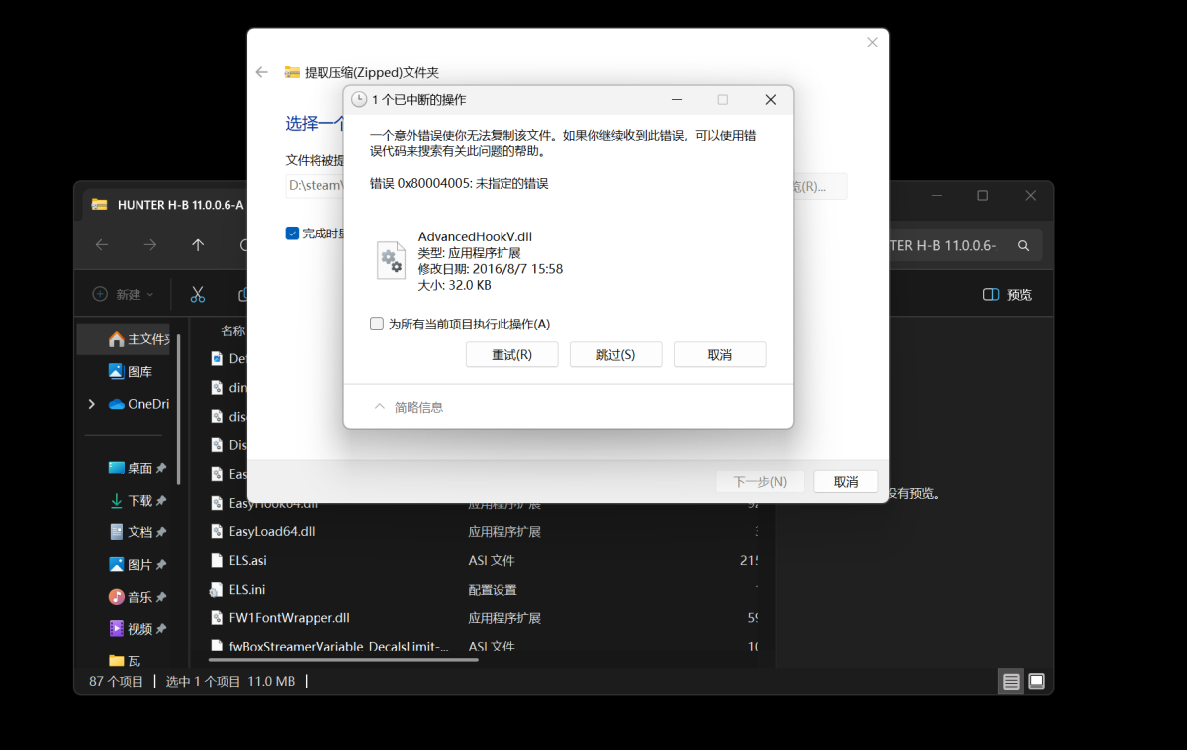The height and width of the screenshot is (750, 1187).
Task: Open the 瓦 folder in navigation pane
Action: (x=125, y=660)
